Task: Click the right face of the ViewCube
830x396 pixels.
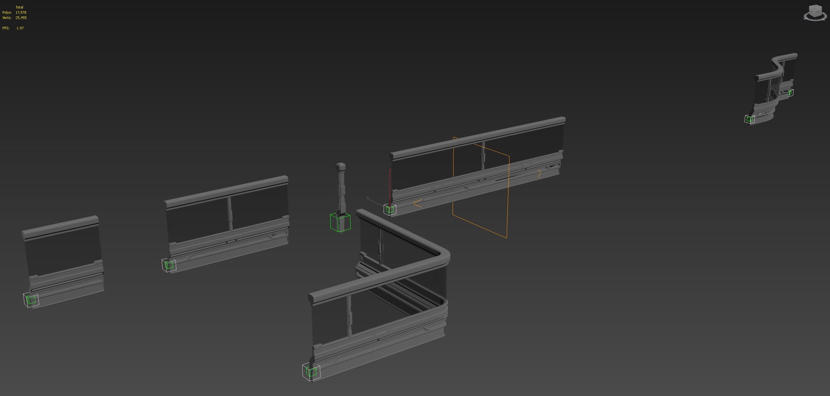Action: [819, 12]
